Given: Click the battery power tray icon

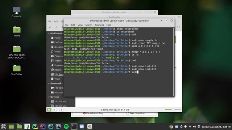Looking at the screenshot, I should click(199, 127).
